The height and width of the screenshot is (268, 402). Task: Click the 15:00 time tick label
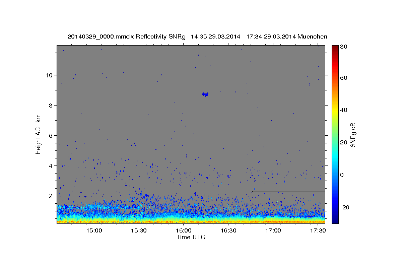coord(94,231)
